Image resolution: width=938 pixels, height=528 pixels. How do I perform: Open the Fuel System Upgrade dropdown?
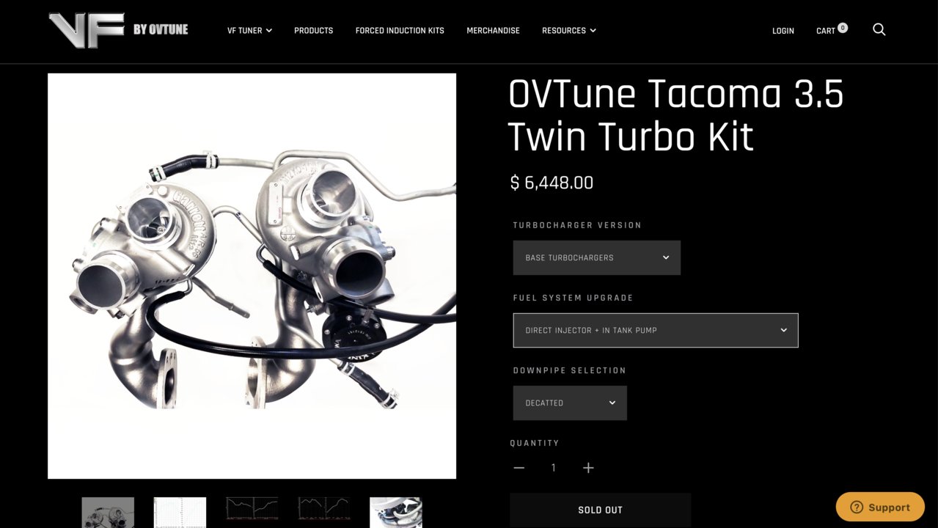pyautogui.click(x=655, y=330)
